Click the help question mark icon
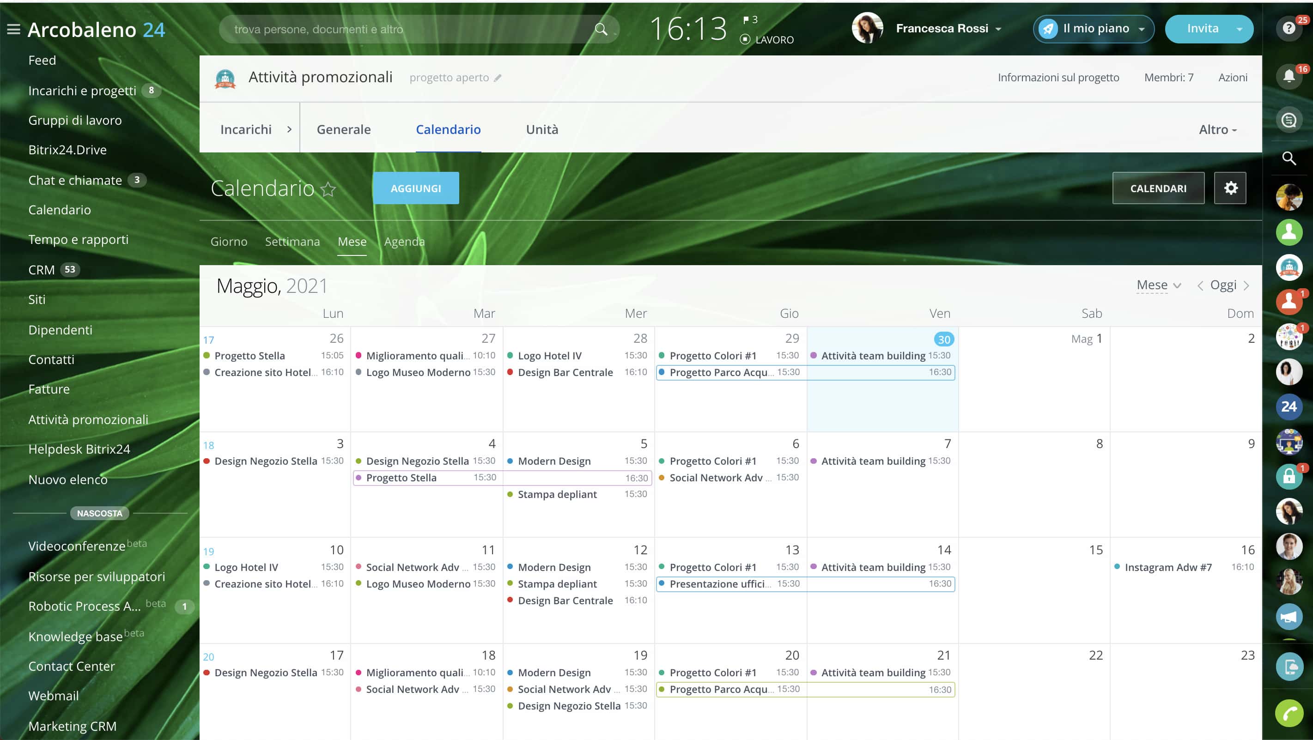The width and height of the screenshot is (1313, 740). [x=1289, y=28]
